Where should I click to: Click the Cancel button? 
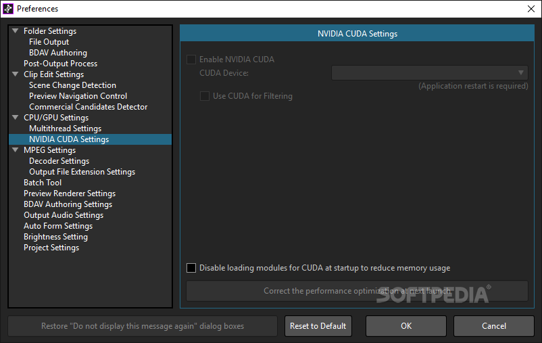[x=494, y=325]
